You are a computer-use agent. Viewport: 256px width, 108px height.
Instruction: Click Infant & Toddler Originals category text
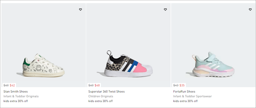pos(21,96)
